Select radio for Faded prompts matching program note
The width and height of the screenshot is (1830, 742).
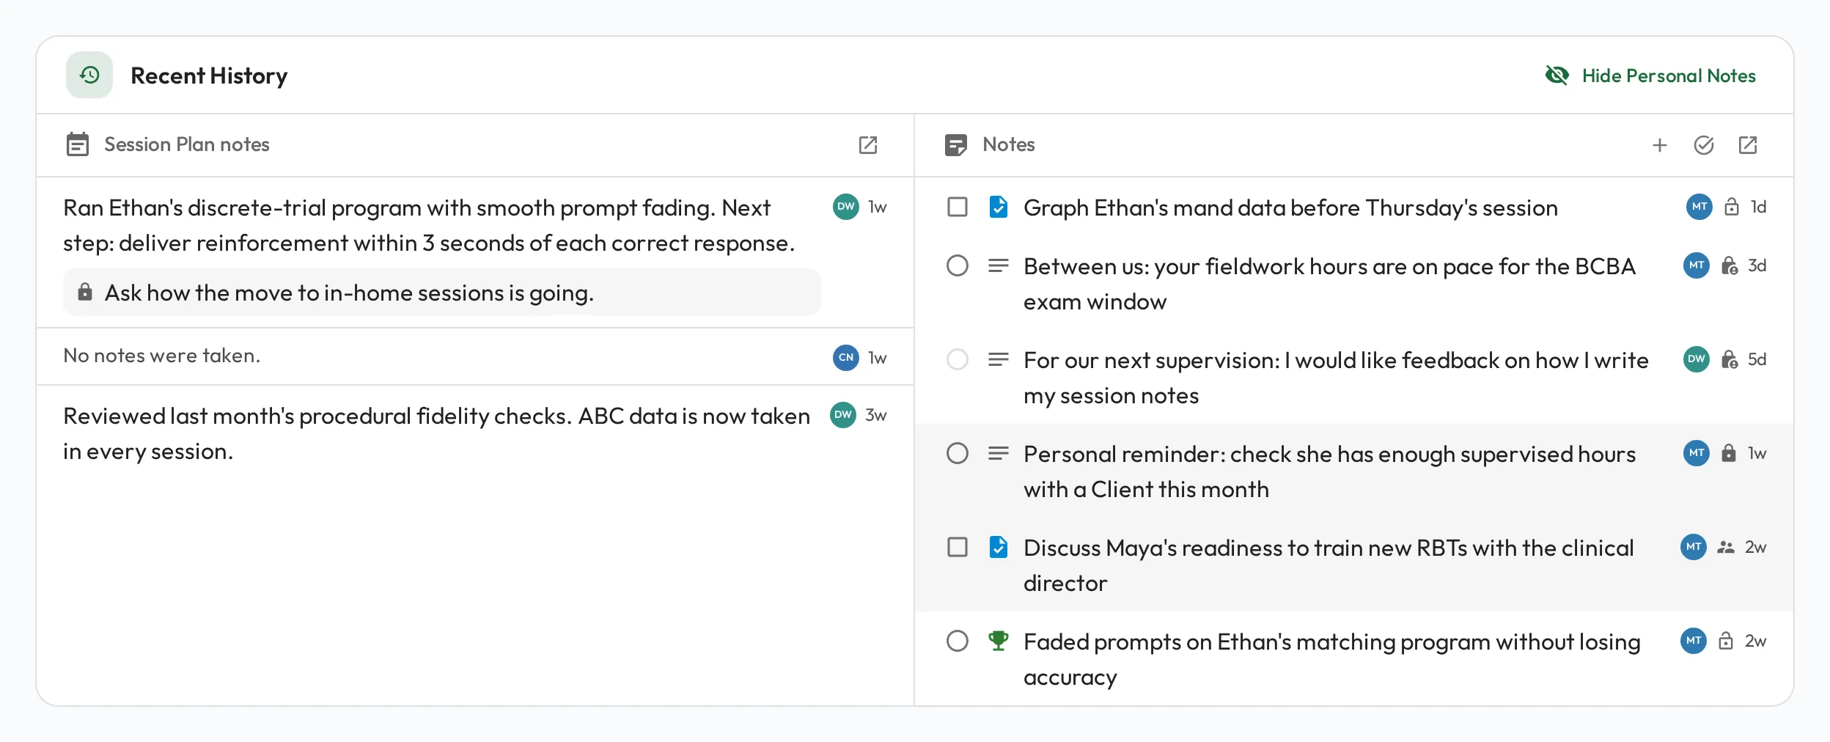pyautogui.click(x=958, y=641)
